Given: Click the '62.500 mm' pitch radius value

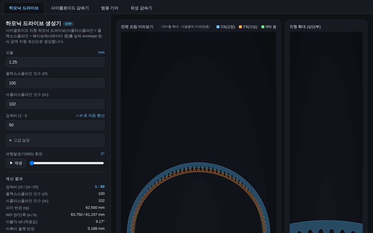Looking at the screenshot, I should tap(95, 208).
